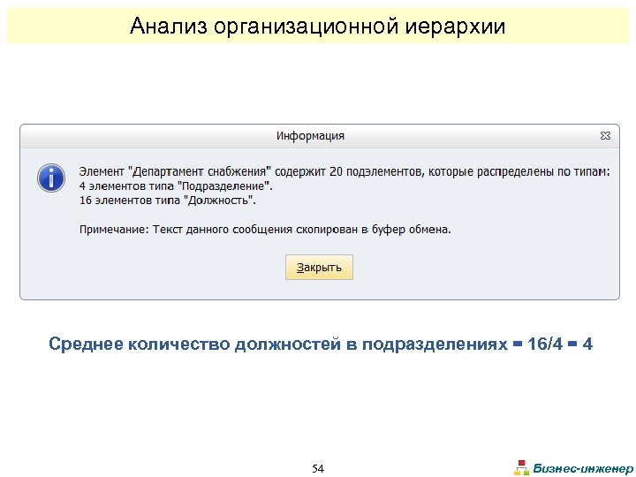Click the blue information icon
Image resolution: width=636 pixels, height=477 pixels.
tap(51, 178)
